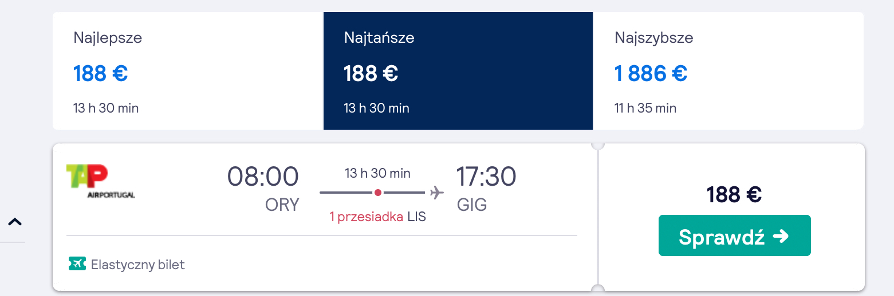Click the 08:00 departure time
894x296 pixels.
point(263,176)
